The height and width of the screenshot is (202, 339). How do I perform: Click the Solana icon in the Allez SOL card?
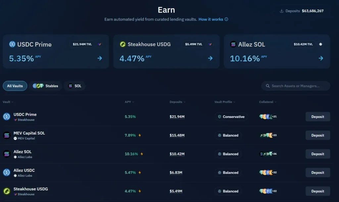click(x=233, y=44)
